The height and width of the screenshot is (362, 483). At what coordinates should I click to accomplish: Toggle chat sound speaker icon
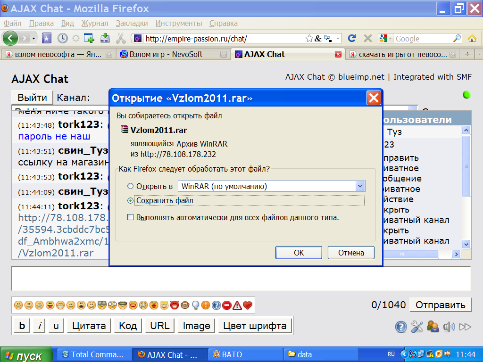[449, 327]
